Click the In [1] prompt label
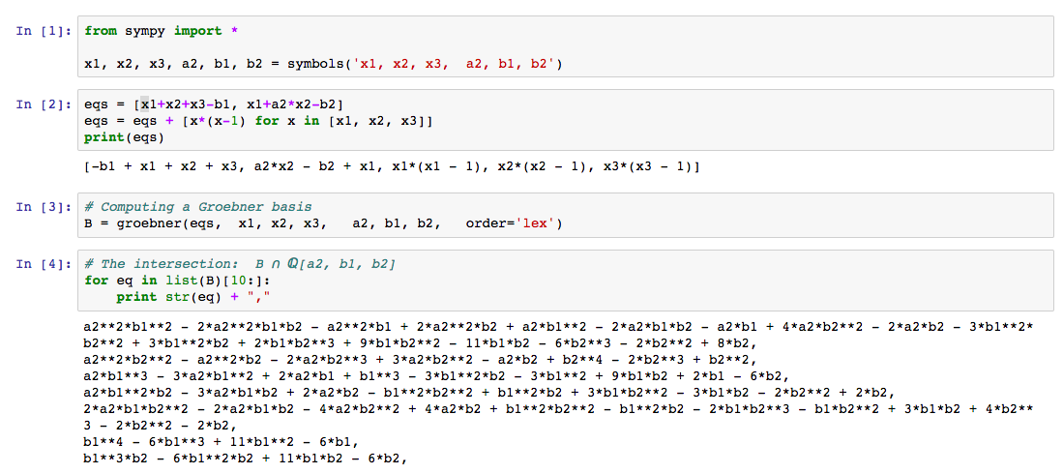The width and height of the screenshot is (1063, 474). click(x=44, y=31)
